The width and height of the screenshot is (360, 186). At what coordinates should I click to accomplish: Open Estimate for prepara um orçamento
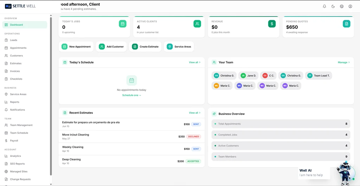[131, 124]
